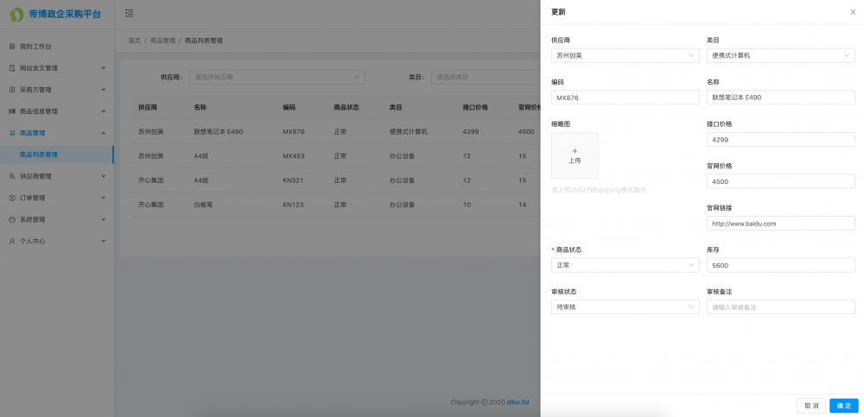
Task: Expand the 采购方管理 menu chevron
Action: 104,90
